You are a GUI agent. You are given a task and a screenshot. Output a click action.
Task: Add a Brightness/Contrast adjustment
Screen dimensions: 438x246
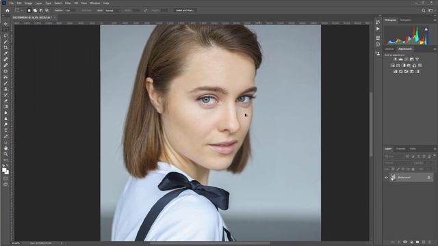point(395,59)
